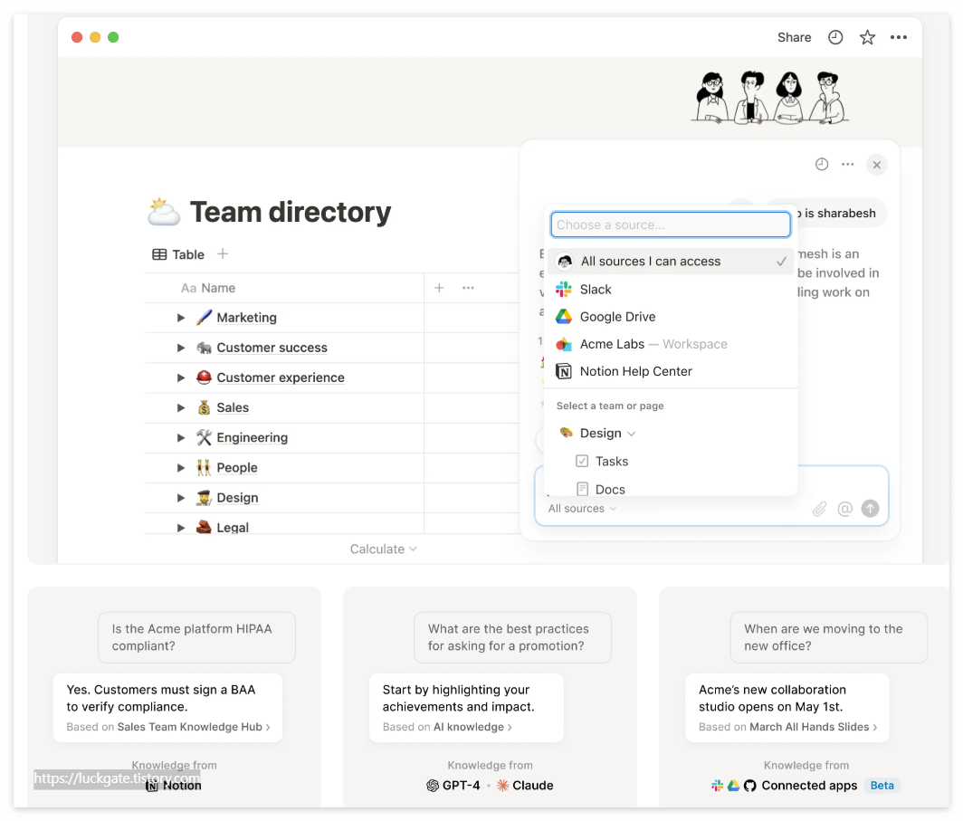963x821 pixels.
Task: Select the Slack source
Action: 671,290
